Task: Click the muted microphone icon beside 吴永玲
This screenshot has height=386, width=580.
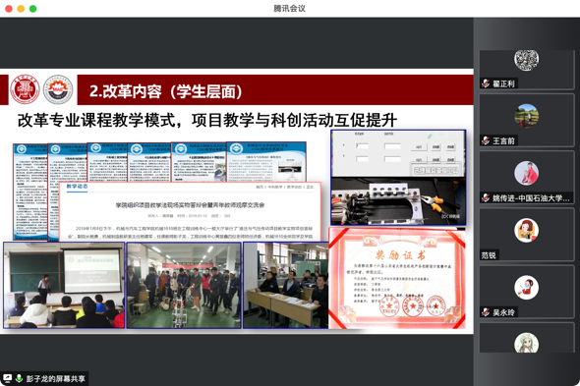Action: 486,312
